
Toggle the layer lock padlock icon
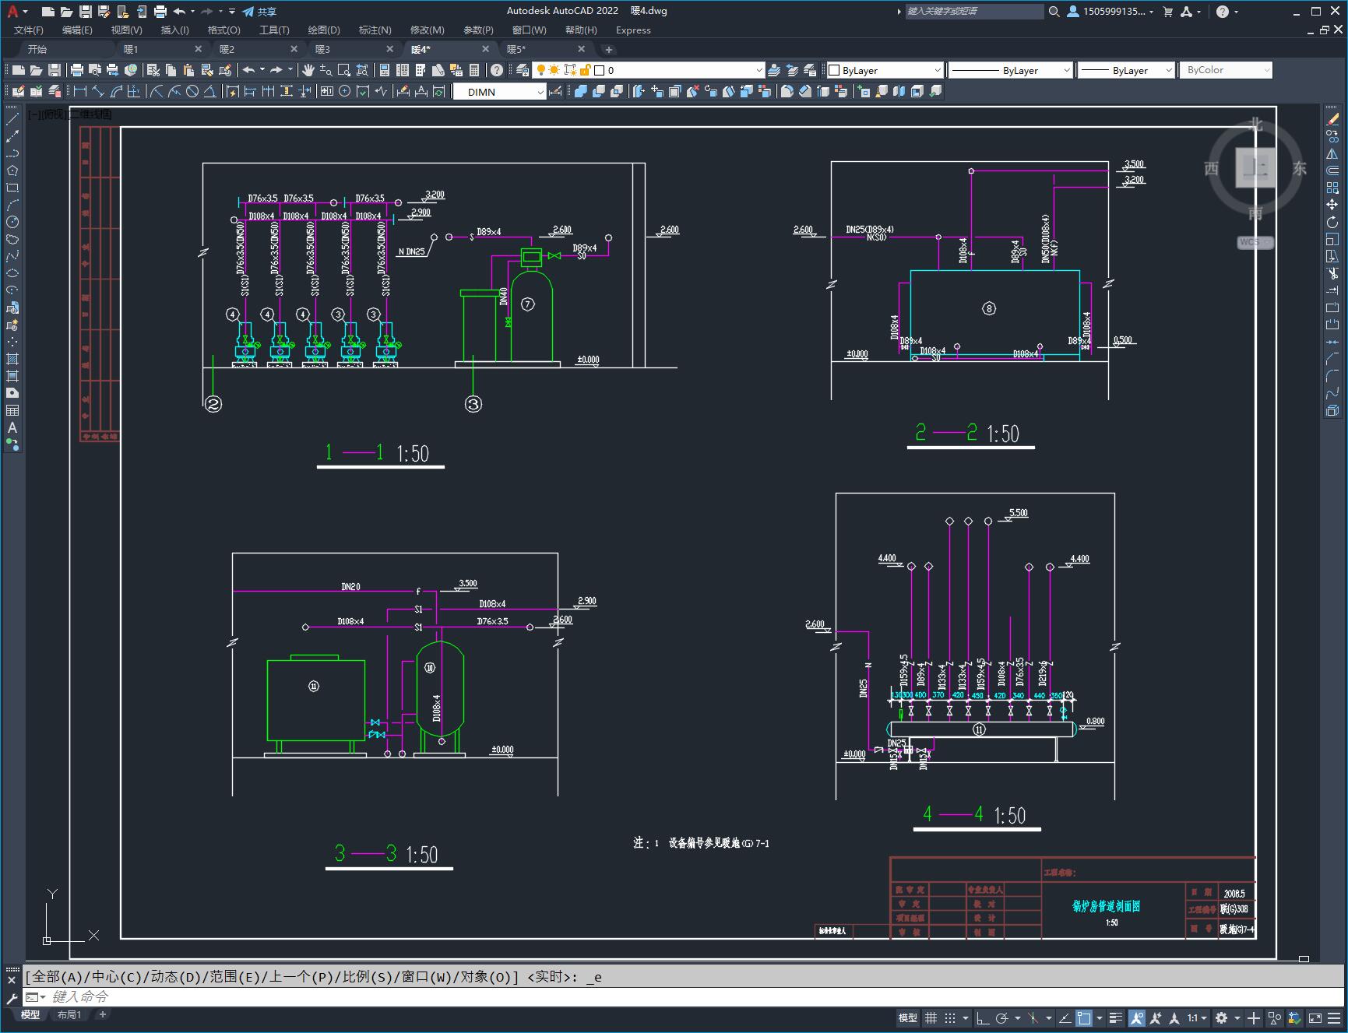pyautogui.click(x=586, y=70)
